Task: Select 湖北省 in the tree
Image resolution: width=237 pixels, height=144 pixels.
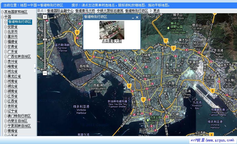Action: tap(12, 86)
